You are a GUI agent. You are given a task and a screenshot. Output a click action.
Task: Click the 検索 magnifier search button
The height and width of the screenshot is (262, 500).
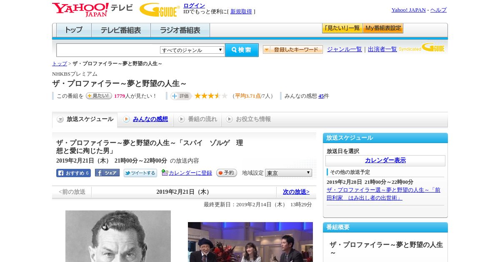point(242,50)
